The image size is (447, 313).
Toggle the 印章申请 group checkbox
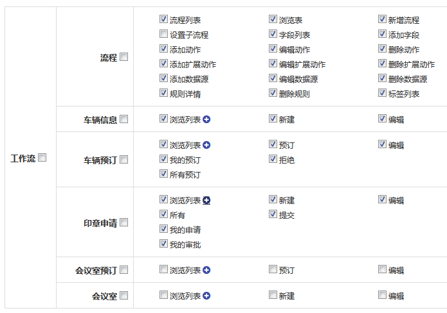(x=124, y=223)
